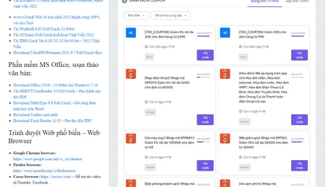Get code for Tiki 20K off 99K coupon
333x187 pixels.
click(x=299, y=55)
